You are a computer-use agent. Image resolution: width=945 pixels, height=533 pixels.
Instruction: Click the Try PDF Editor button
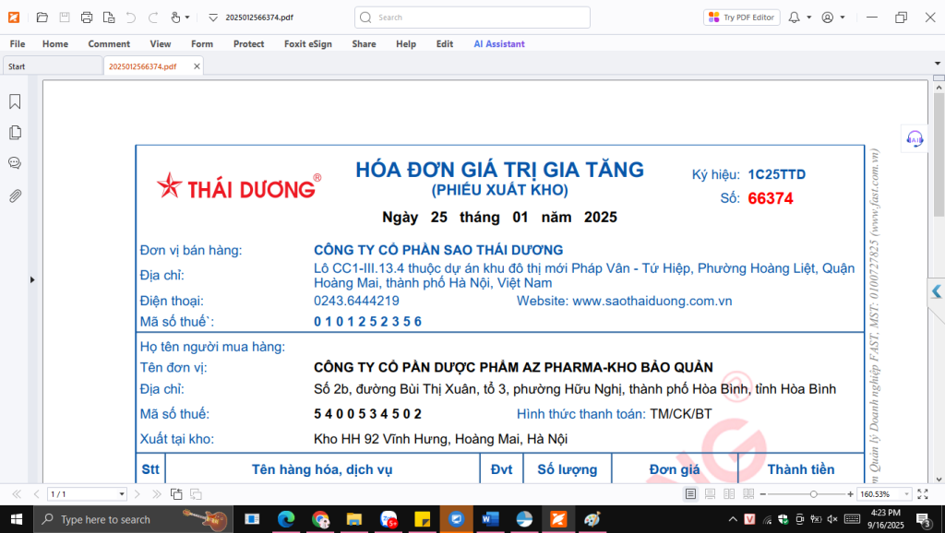click(x=741, y=18)
